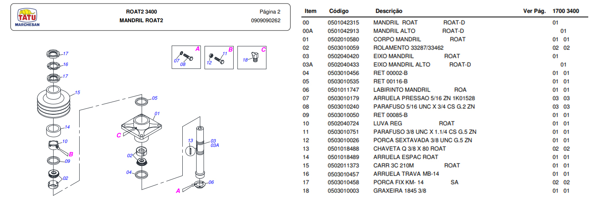Click the "Código" column header

[339, 11]
